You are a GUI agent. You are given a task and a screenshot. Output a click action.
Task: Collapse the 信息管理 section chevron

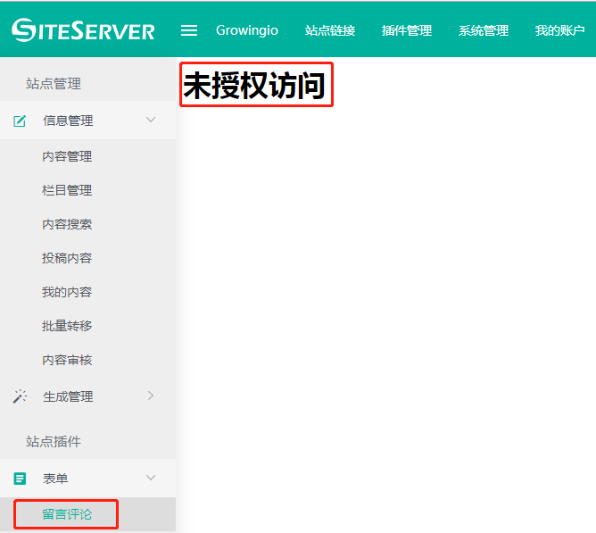(151, 120)
